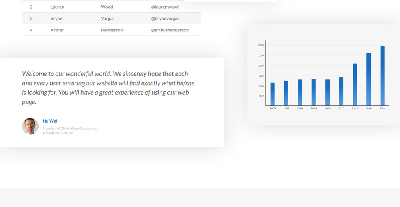400x207 pixels.
Task: Select the 2012 bar in the chart
Action: pos(355,84)
